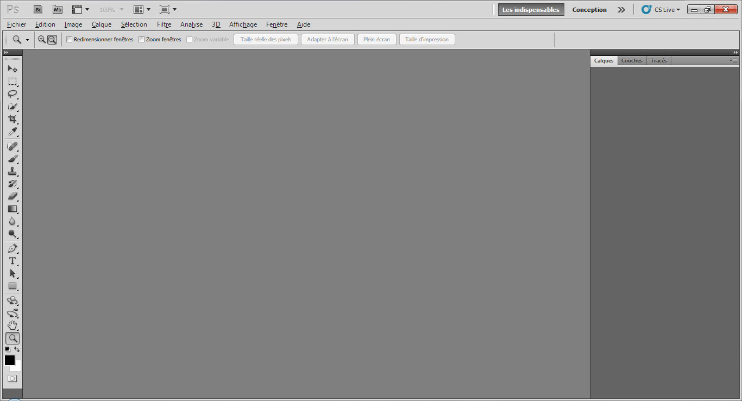Viewport: 742px width, 401px height.
Task: Open the Calques panel options menu
Action: (733, 61)
